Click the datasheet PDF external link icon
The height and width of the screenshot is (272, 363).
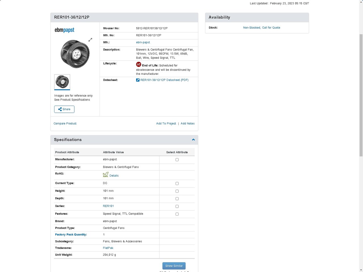point(138,80)
